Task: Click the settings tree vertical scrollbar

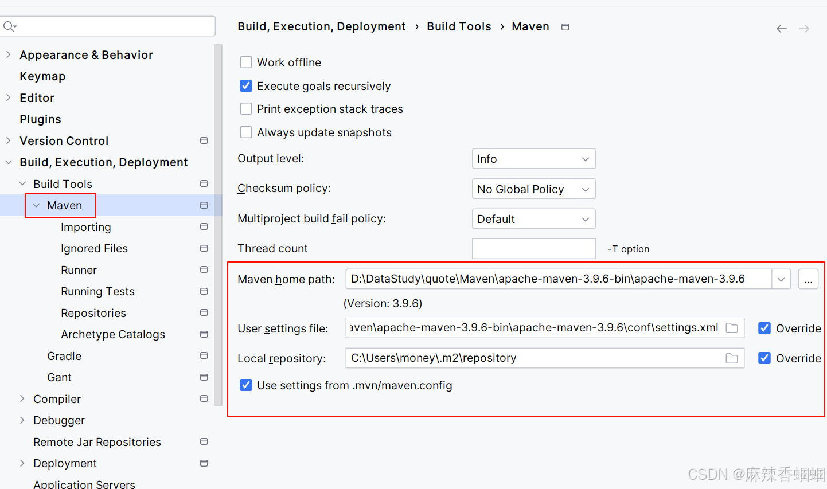Action: tap(218, 225)
